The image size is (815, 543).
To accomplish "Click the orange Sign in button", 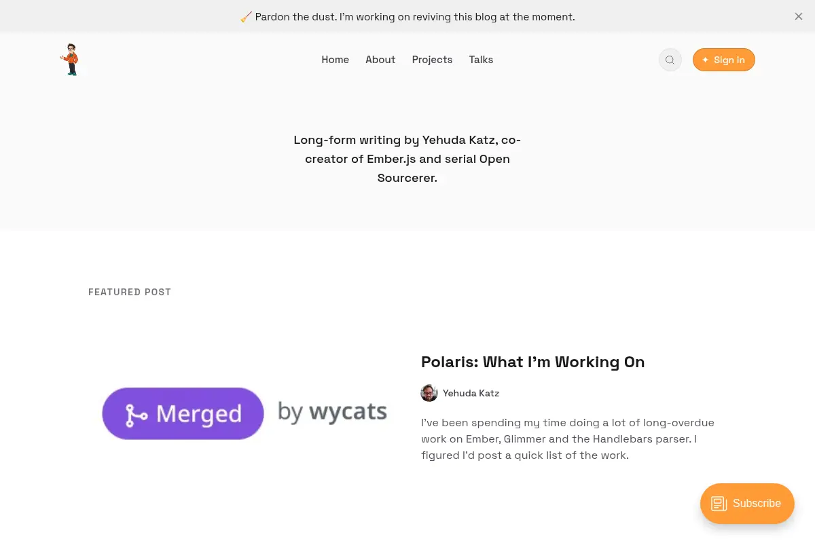I will pyautogui.click(x=724, y=60).
